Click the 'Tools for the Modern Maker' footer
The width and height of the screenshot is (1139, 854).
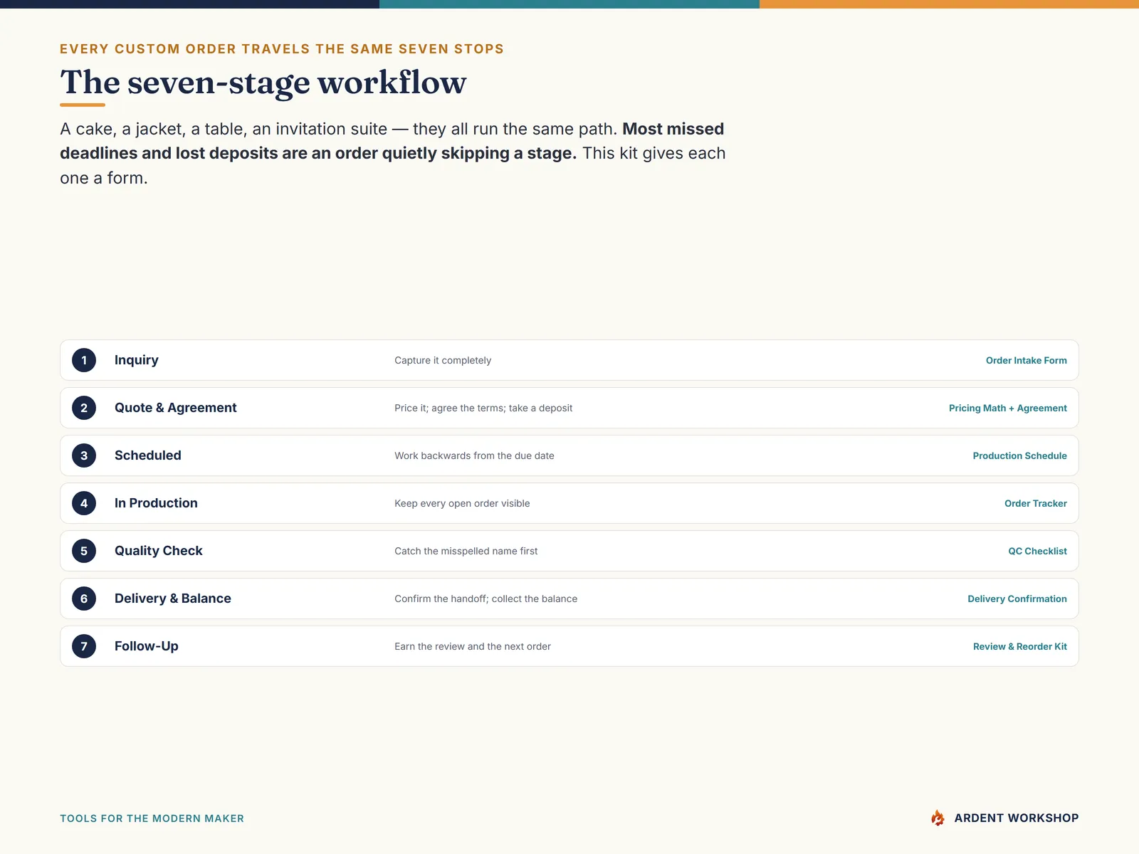click(x=152, y=818)
